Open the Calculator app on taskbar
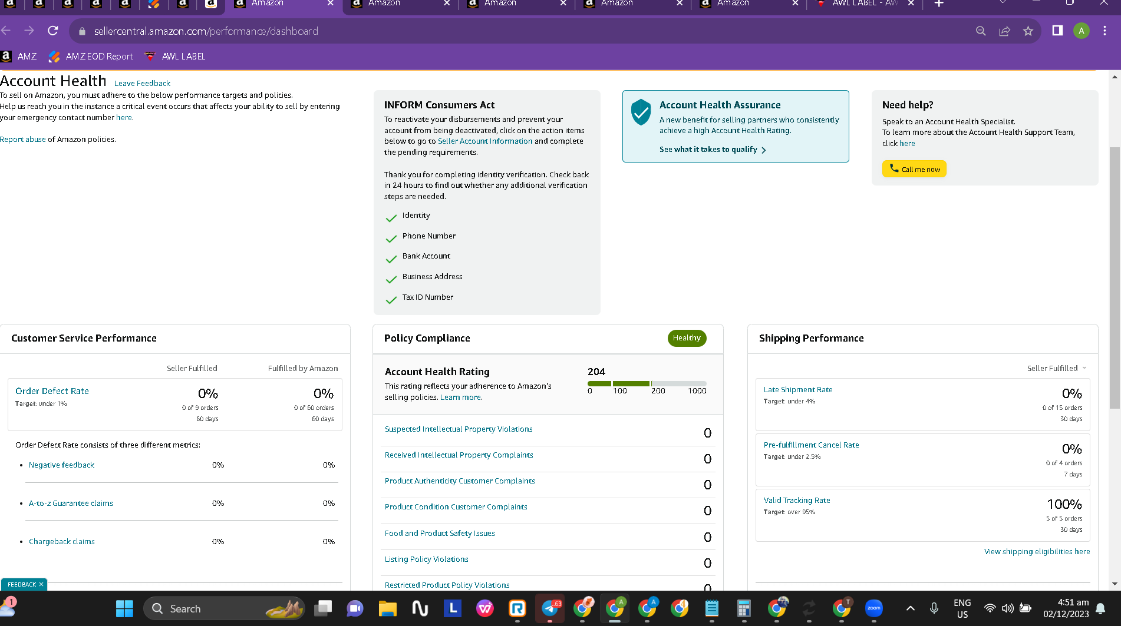The image size is (1121, 626). [x=744, y=608]
